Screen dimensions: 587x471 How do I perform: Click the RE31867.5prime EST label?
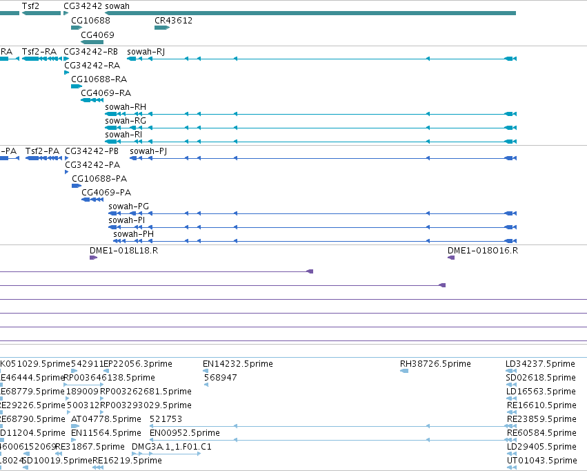tap(90, 447)
